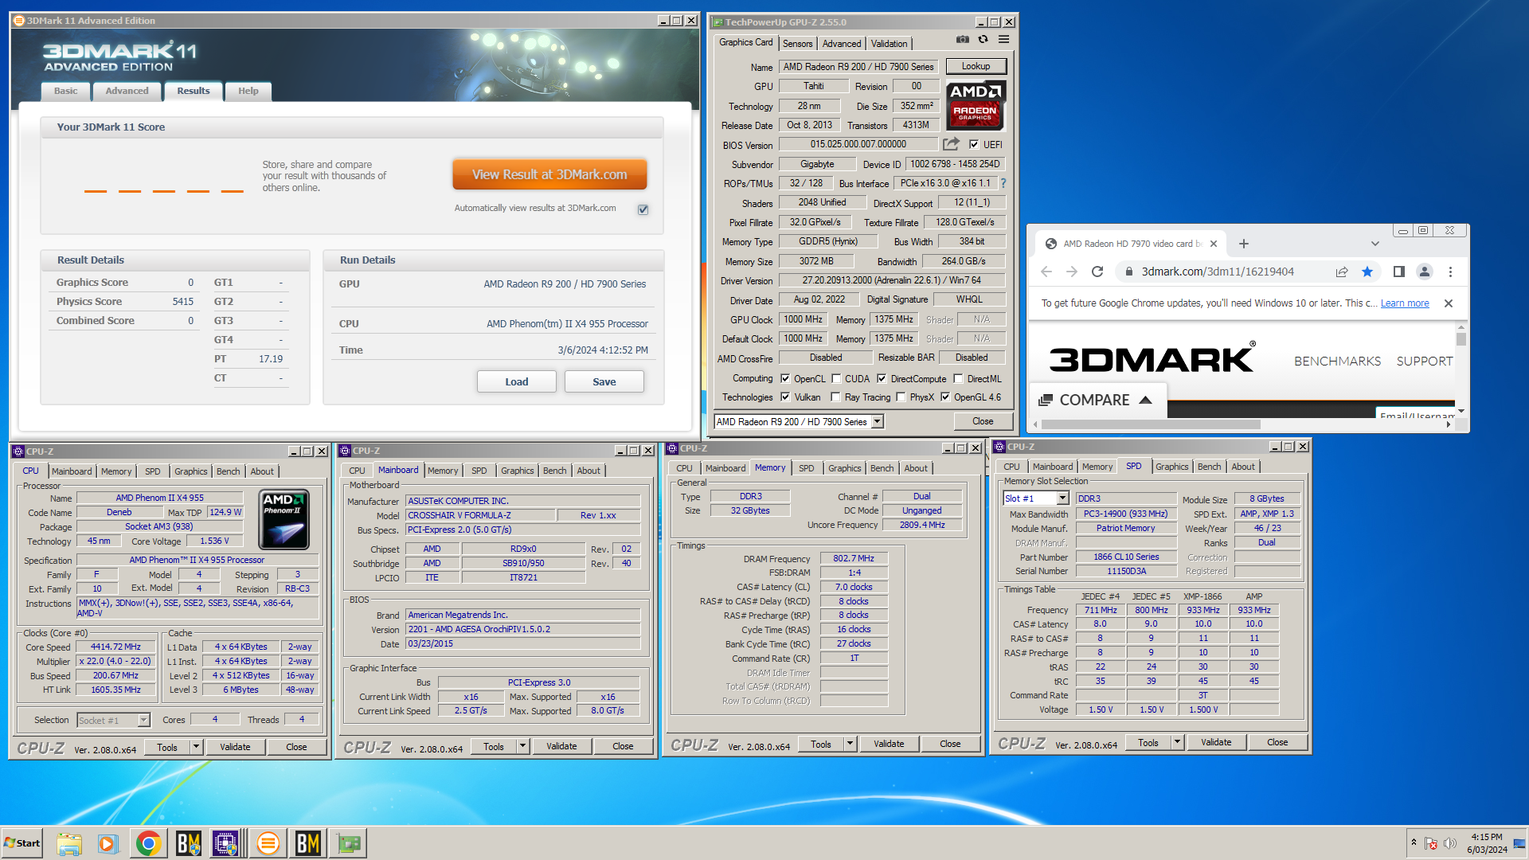Viewport: 1529px width, 860px height.
Task: Open GPU-Z hamburger menu
Action: point(1003,40)
